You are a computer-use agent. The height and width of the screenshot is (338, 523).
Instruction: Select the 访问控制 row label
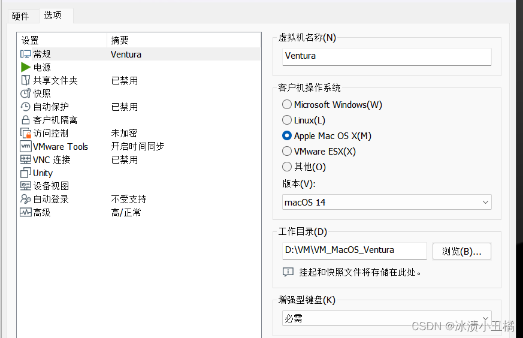coord(51,133)
